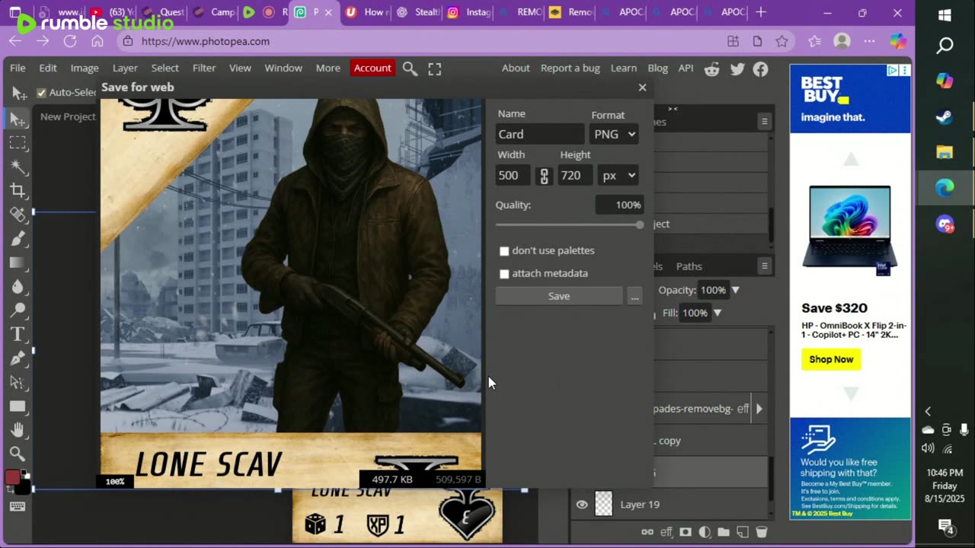Hide Layer 19 with the eye icon
Screen dimensions: 975x548
click(582, 505)
